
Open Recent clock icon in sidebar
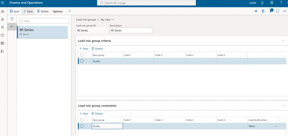[3, 35]
